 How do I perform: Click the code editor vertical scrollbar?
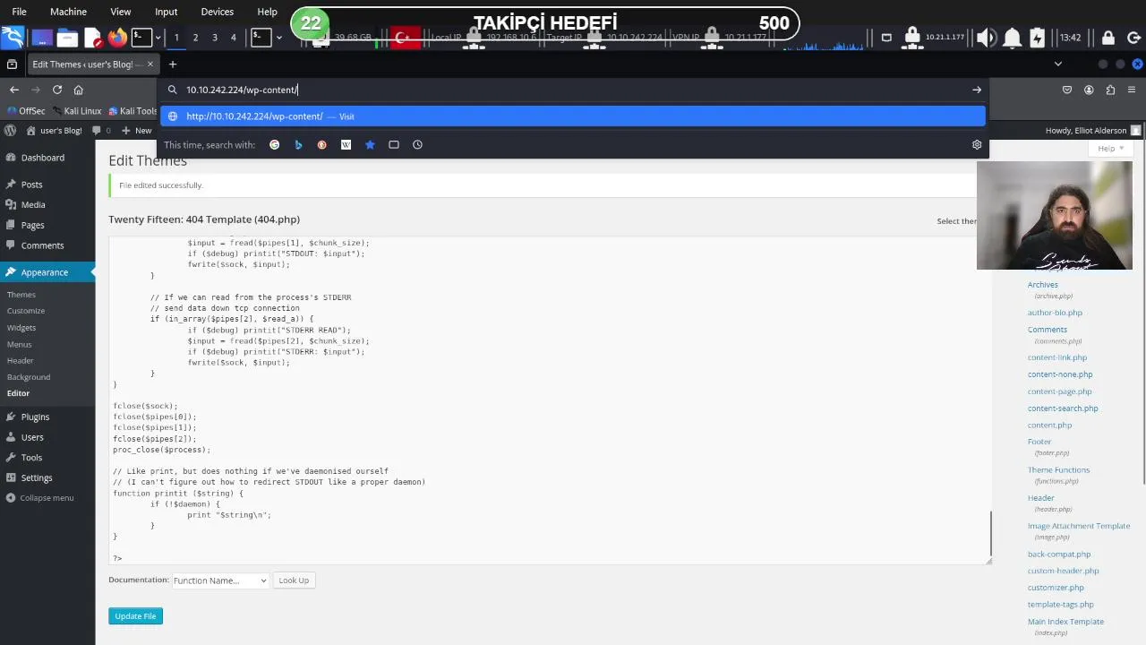click(990, 534)
